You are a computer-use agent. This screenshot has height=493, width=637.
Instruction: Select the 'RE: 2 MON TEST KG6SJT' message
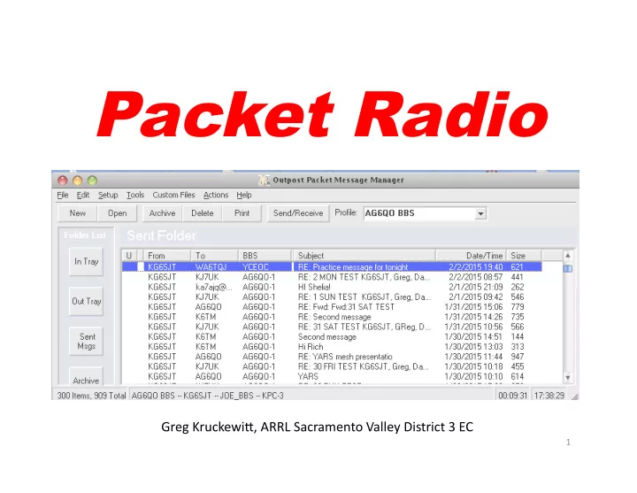point(332,277)
